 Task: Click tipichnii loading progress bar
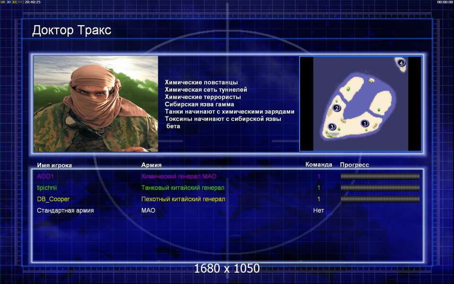coord(380,188)
